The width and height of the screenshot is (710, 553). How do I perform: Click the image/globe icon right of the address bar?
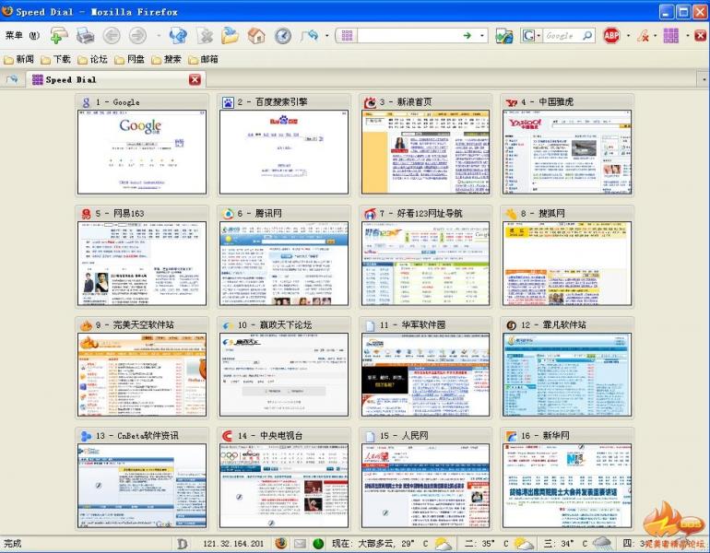[x=504, y=35]
